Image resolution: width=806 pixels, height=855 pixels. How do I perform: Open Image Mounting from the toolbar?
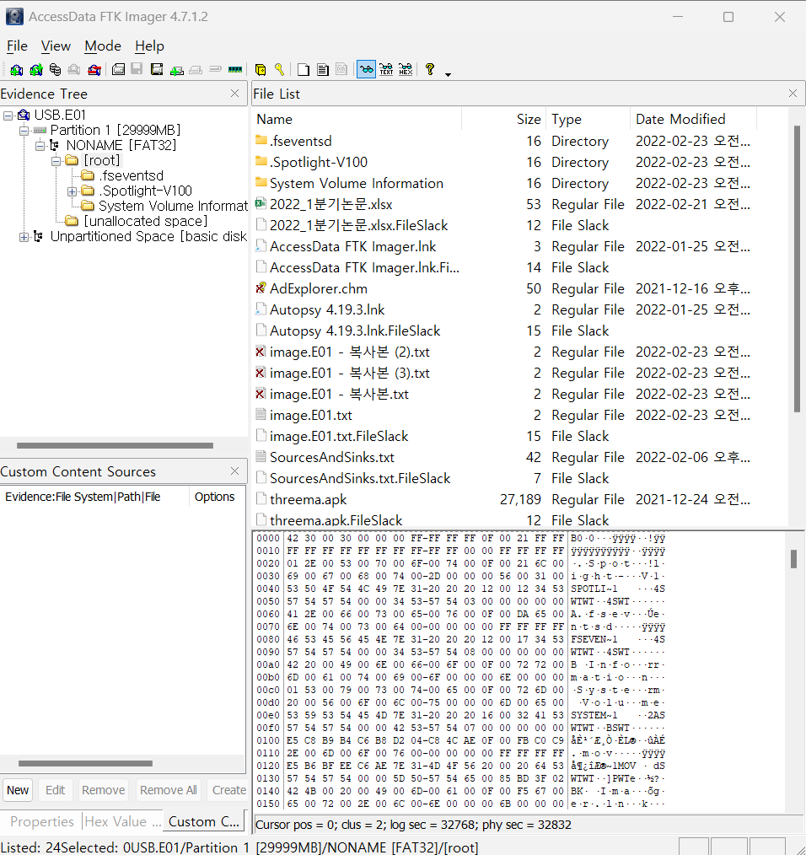tap(55, 70)
